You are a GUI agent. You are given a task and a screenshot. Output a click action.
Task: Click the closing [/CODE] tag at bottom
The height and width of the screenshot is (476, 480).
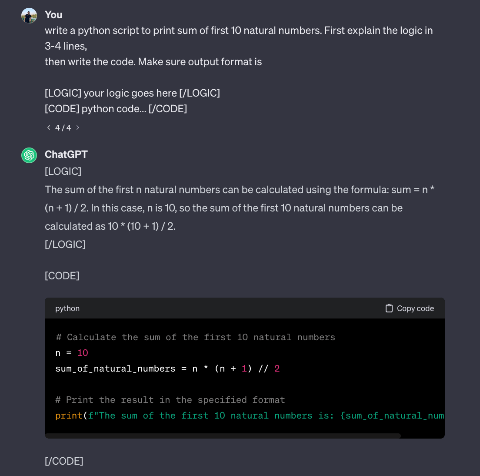[x=64, y=461]
